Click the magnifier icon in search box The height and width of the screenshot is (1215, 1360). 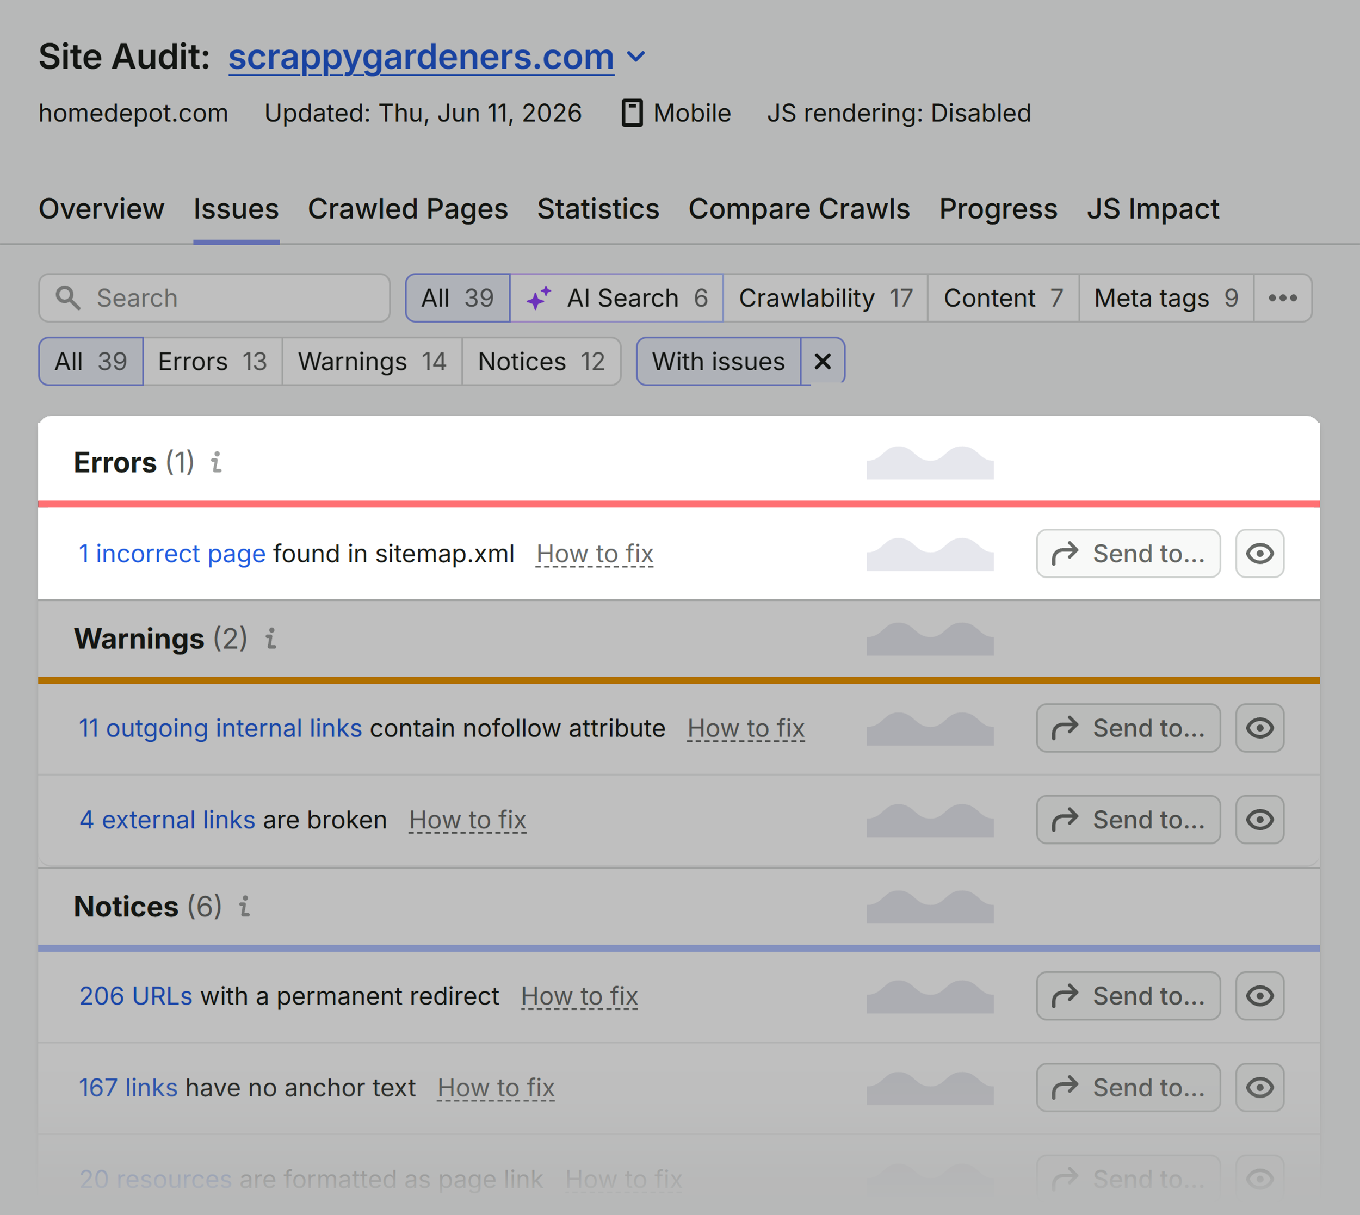tap(67, 297)
